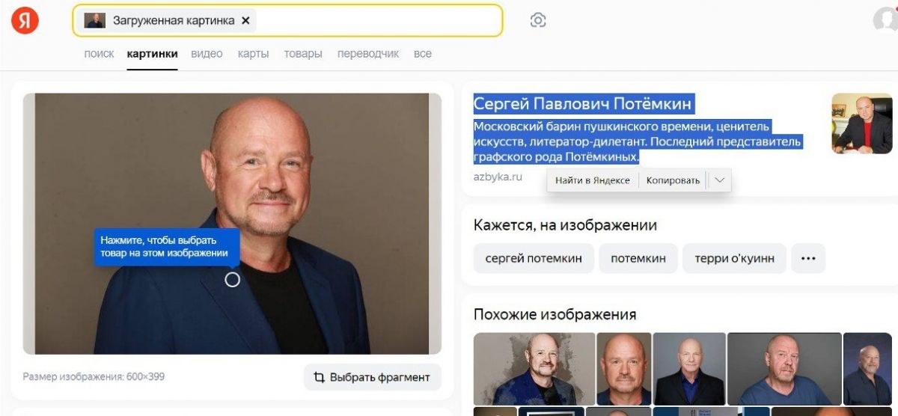This screenshot has width=898, height=416.
Task: Select the терри о'куинн tag
Action: coord(734,258)
